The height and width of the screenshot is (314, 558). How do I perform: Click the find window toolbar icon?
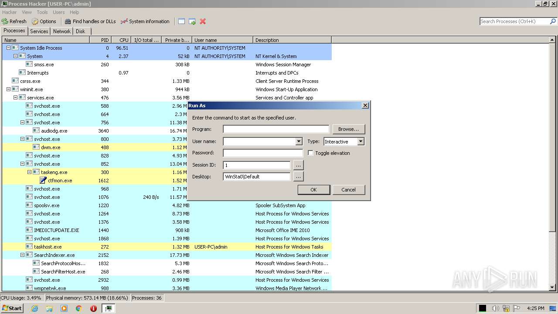pos(181,21)
